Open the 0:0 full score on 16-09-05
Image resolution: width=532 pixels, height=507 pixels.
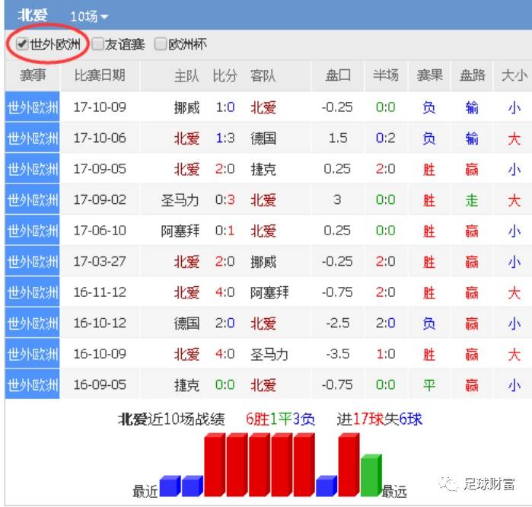pos(225,384)
